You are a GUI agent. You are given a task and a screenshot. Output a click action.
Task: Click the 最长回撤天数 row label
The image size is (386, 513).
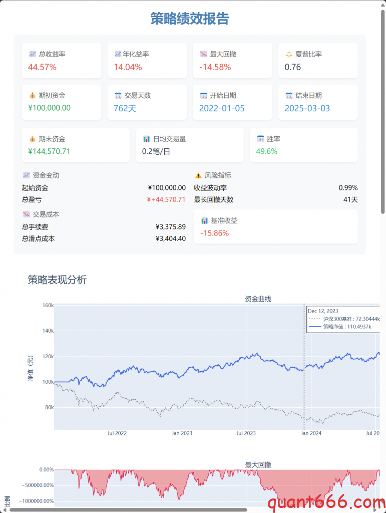click(214, 199)
